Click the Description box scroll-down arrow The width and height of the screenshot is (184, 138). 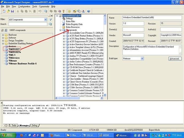pyautogui.click(x=180, y=53)
